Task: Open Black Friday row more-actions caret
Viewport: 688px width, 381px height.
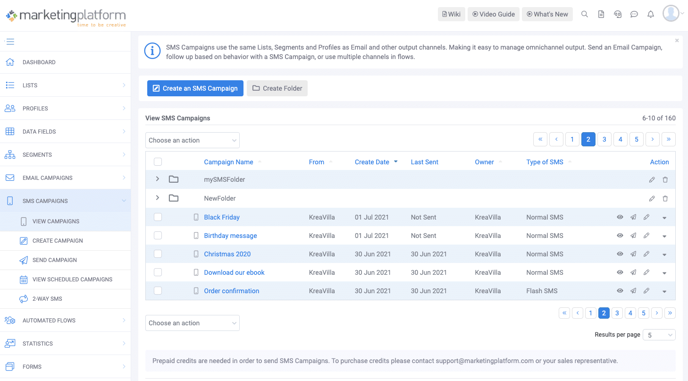Action: click(x=664, y=218)
